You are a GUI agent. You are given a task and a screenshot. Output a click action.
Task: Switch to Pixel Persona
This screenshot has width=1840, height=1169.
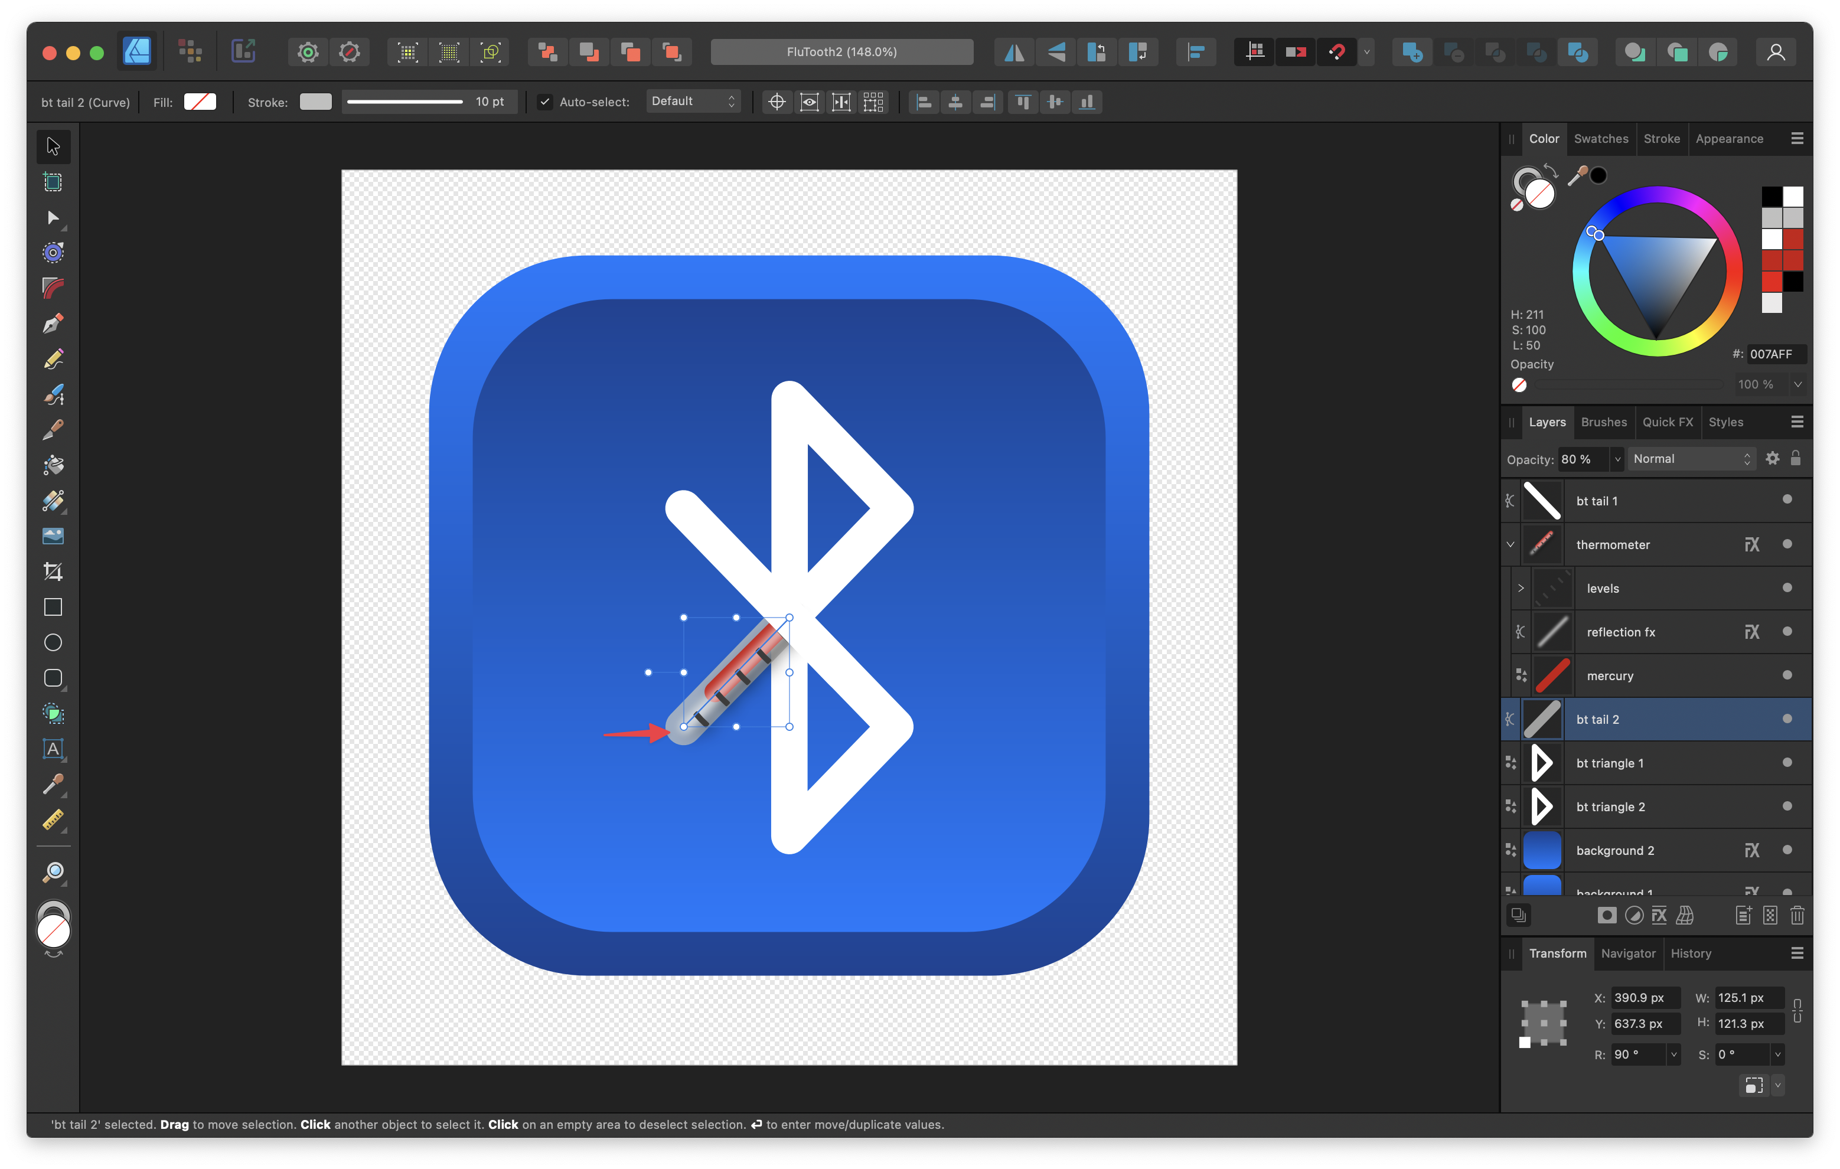point(190,51)
